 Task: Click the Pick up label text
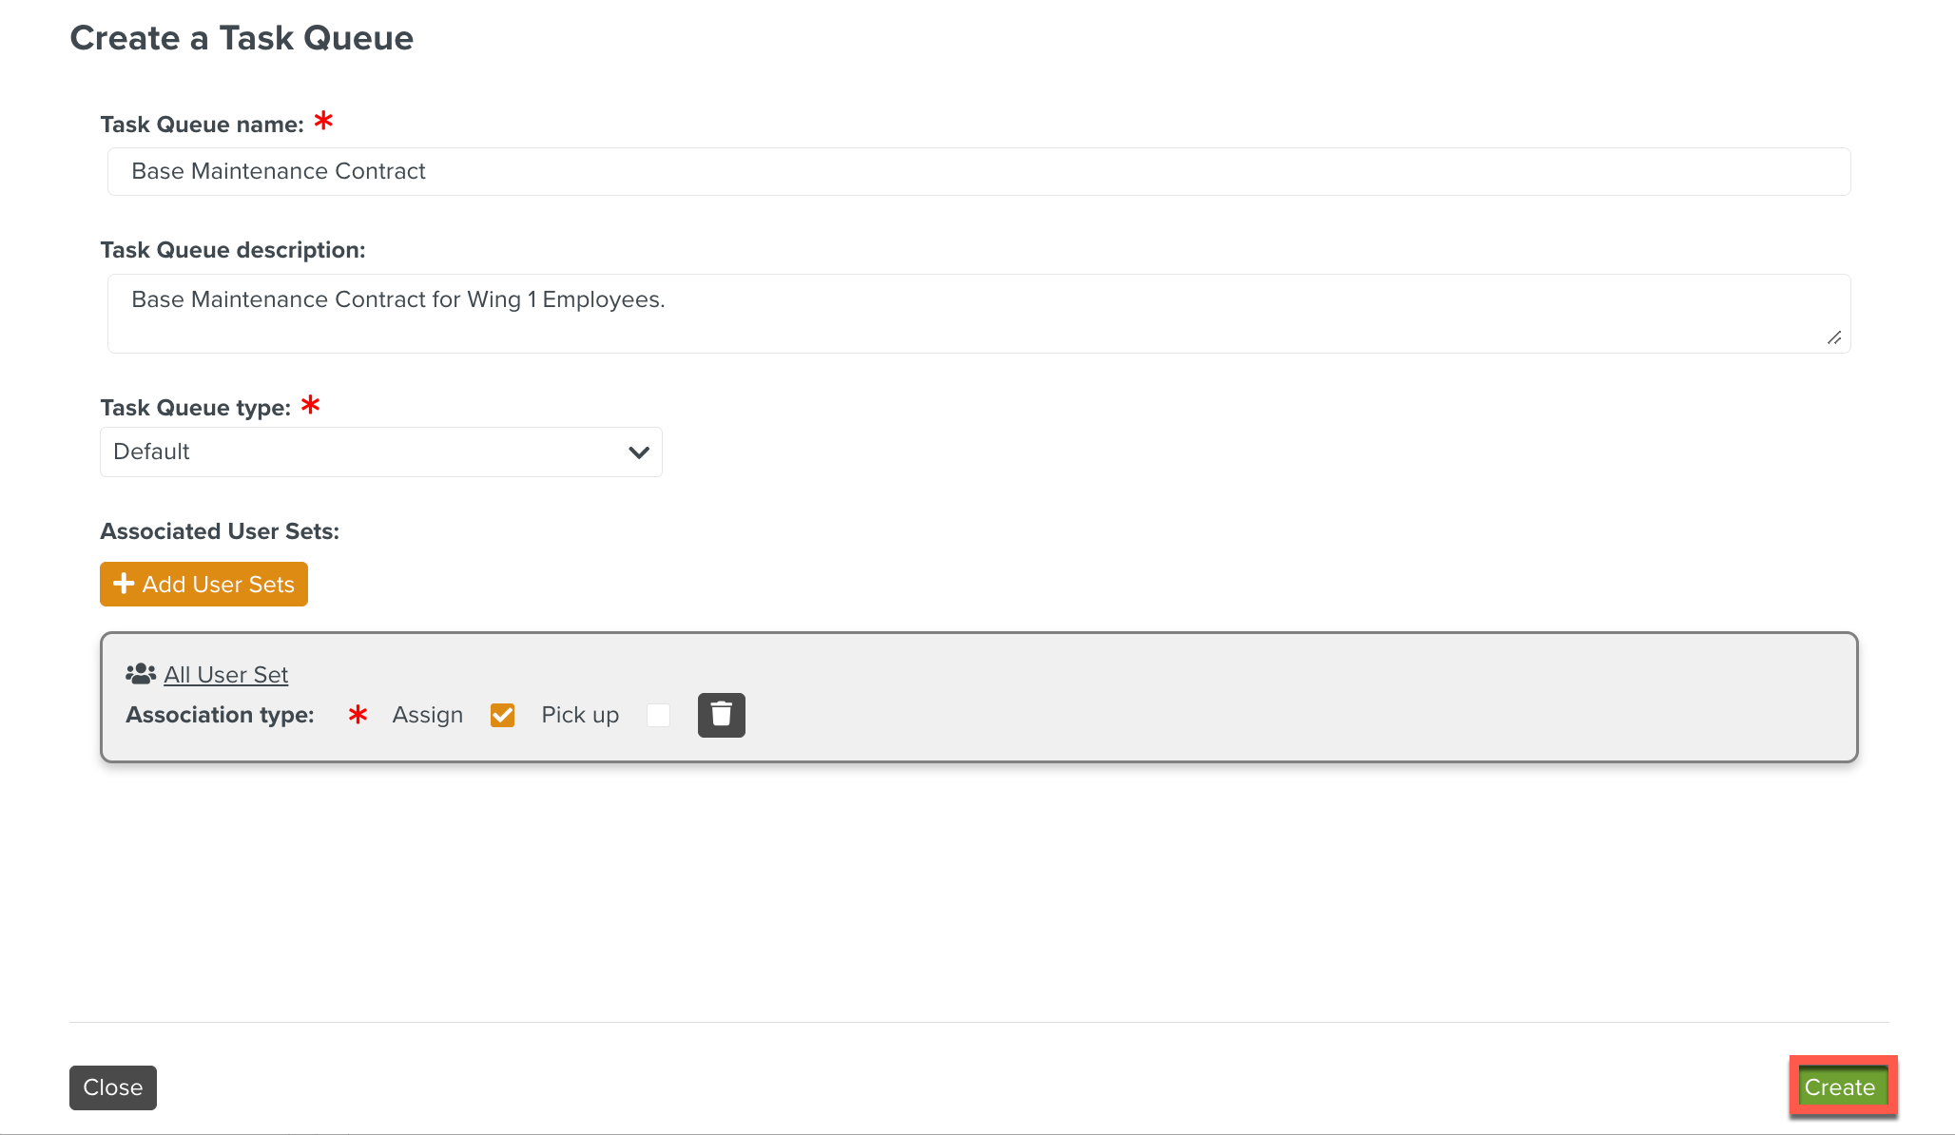[x=580, y=715]
